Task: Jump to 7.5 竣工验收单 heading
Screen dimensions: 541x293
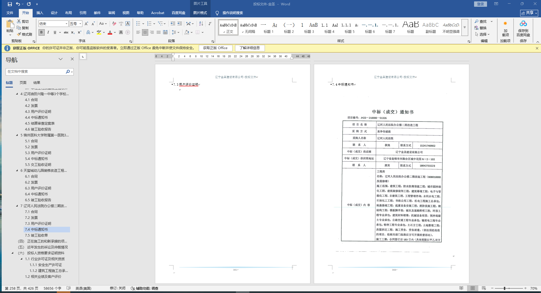Action: pyautogui.click(x=36, y=235)
